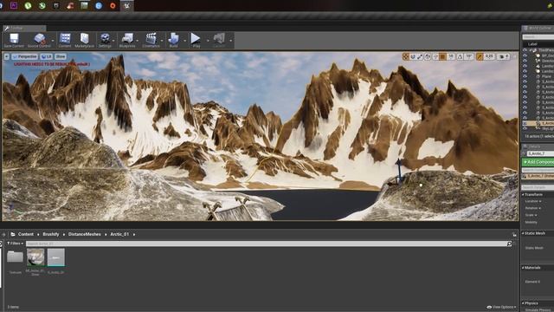The image size is (554, 312).
Task: Open View Options in Content Browser
Action: (x=501, y=307)
